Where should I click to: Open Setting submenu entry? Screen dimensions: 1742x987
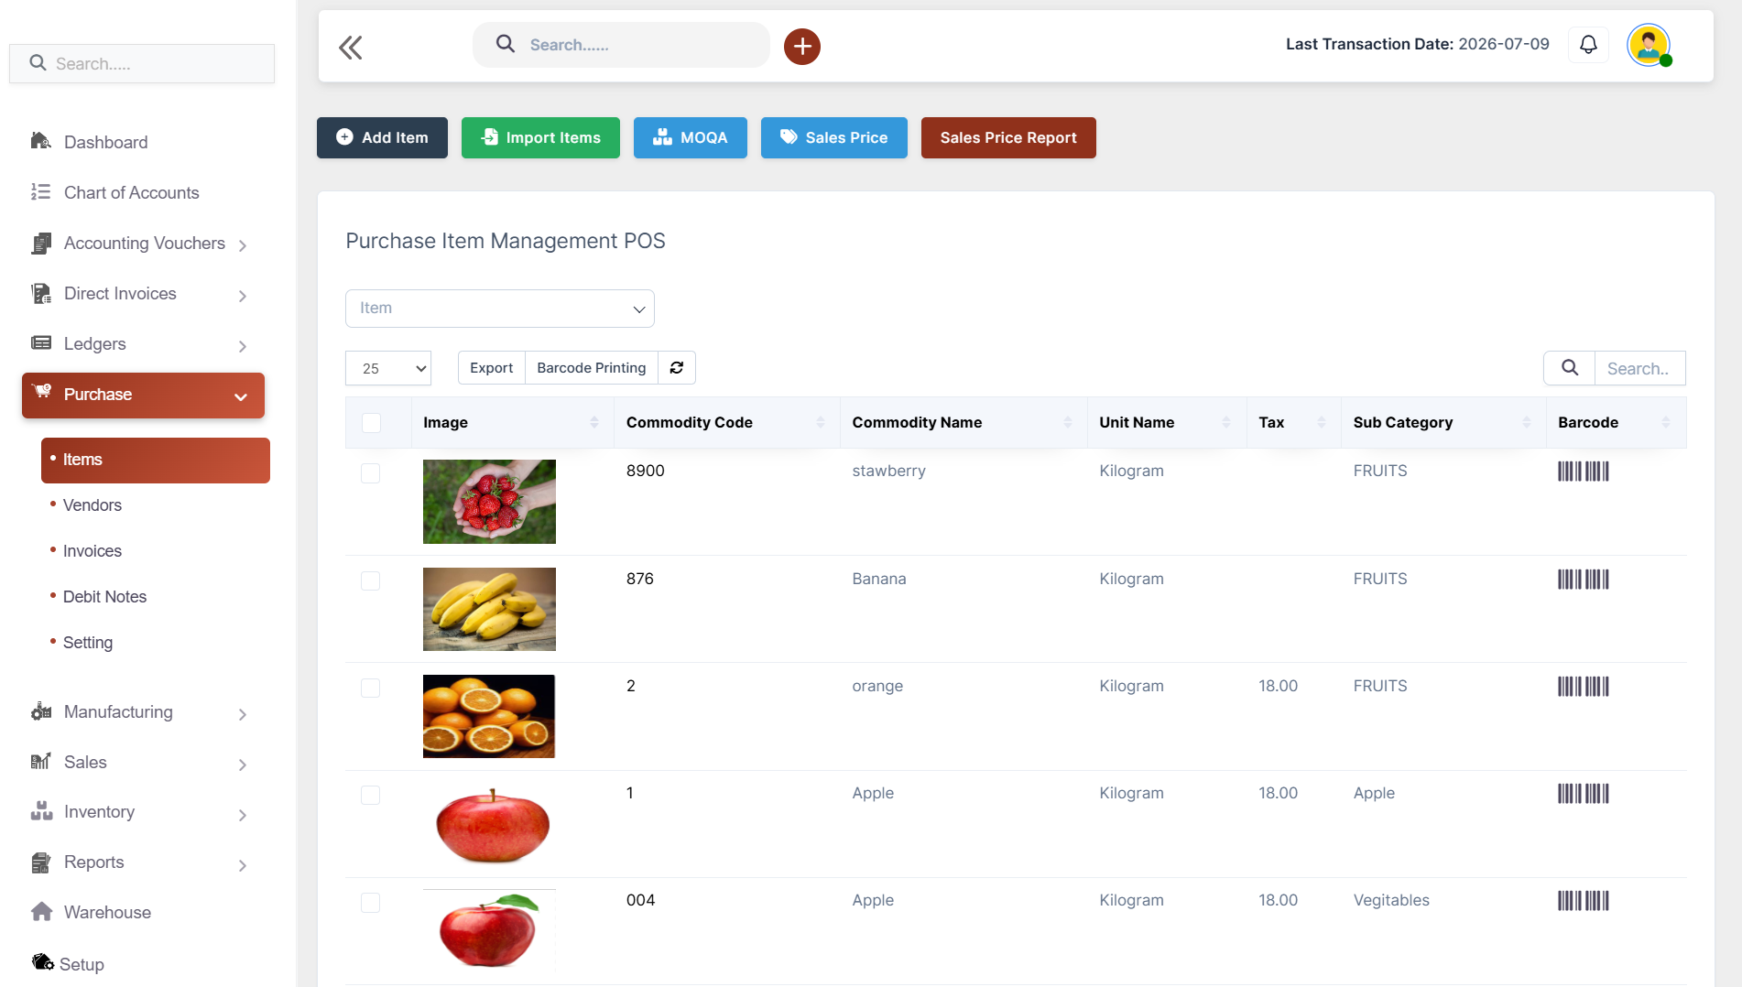click(87, 643)
